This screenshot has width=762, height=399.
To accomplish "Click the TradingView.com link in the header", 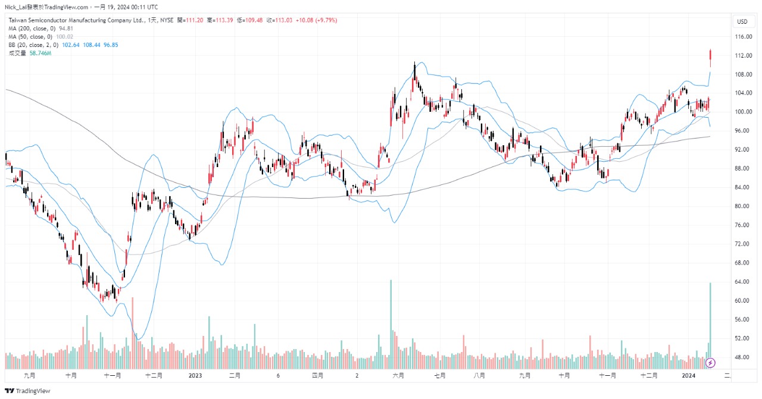I will tap(65, 7).
